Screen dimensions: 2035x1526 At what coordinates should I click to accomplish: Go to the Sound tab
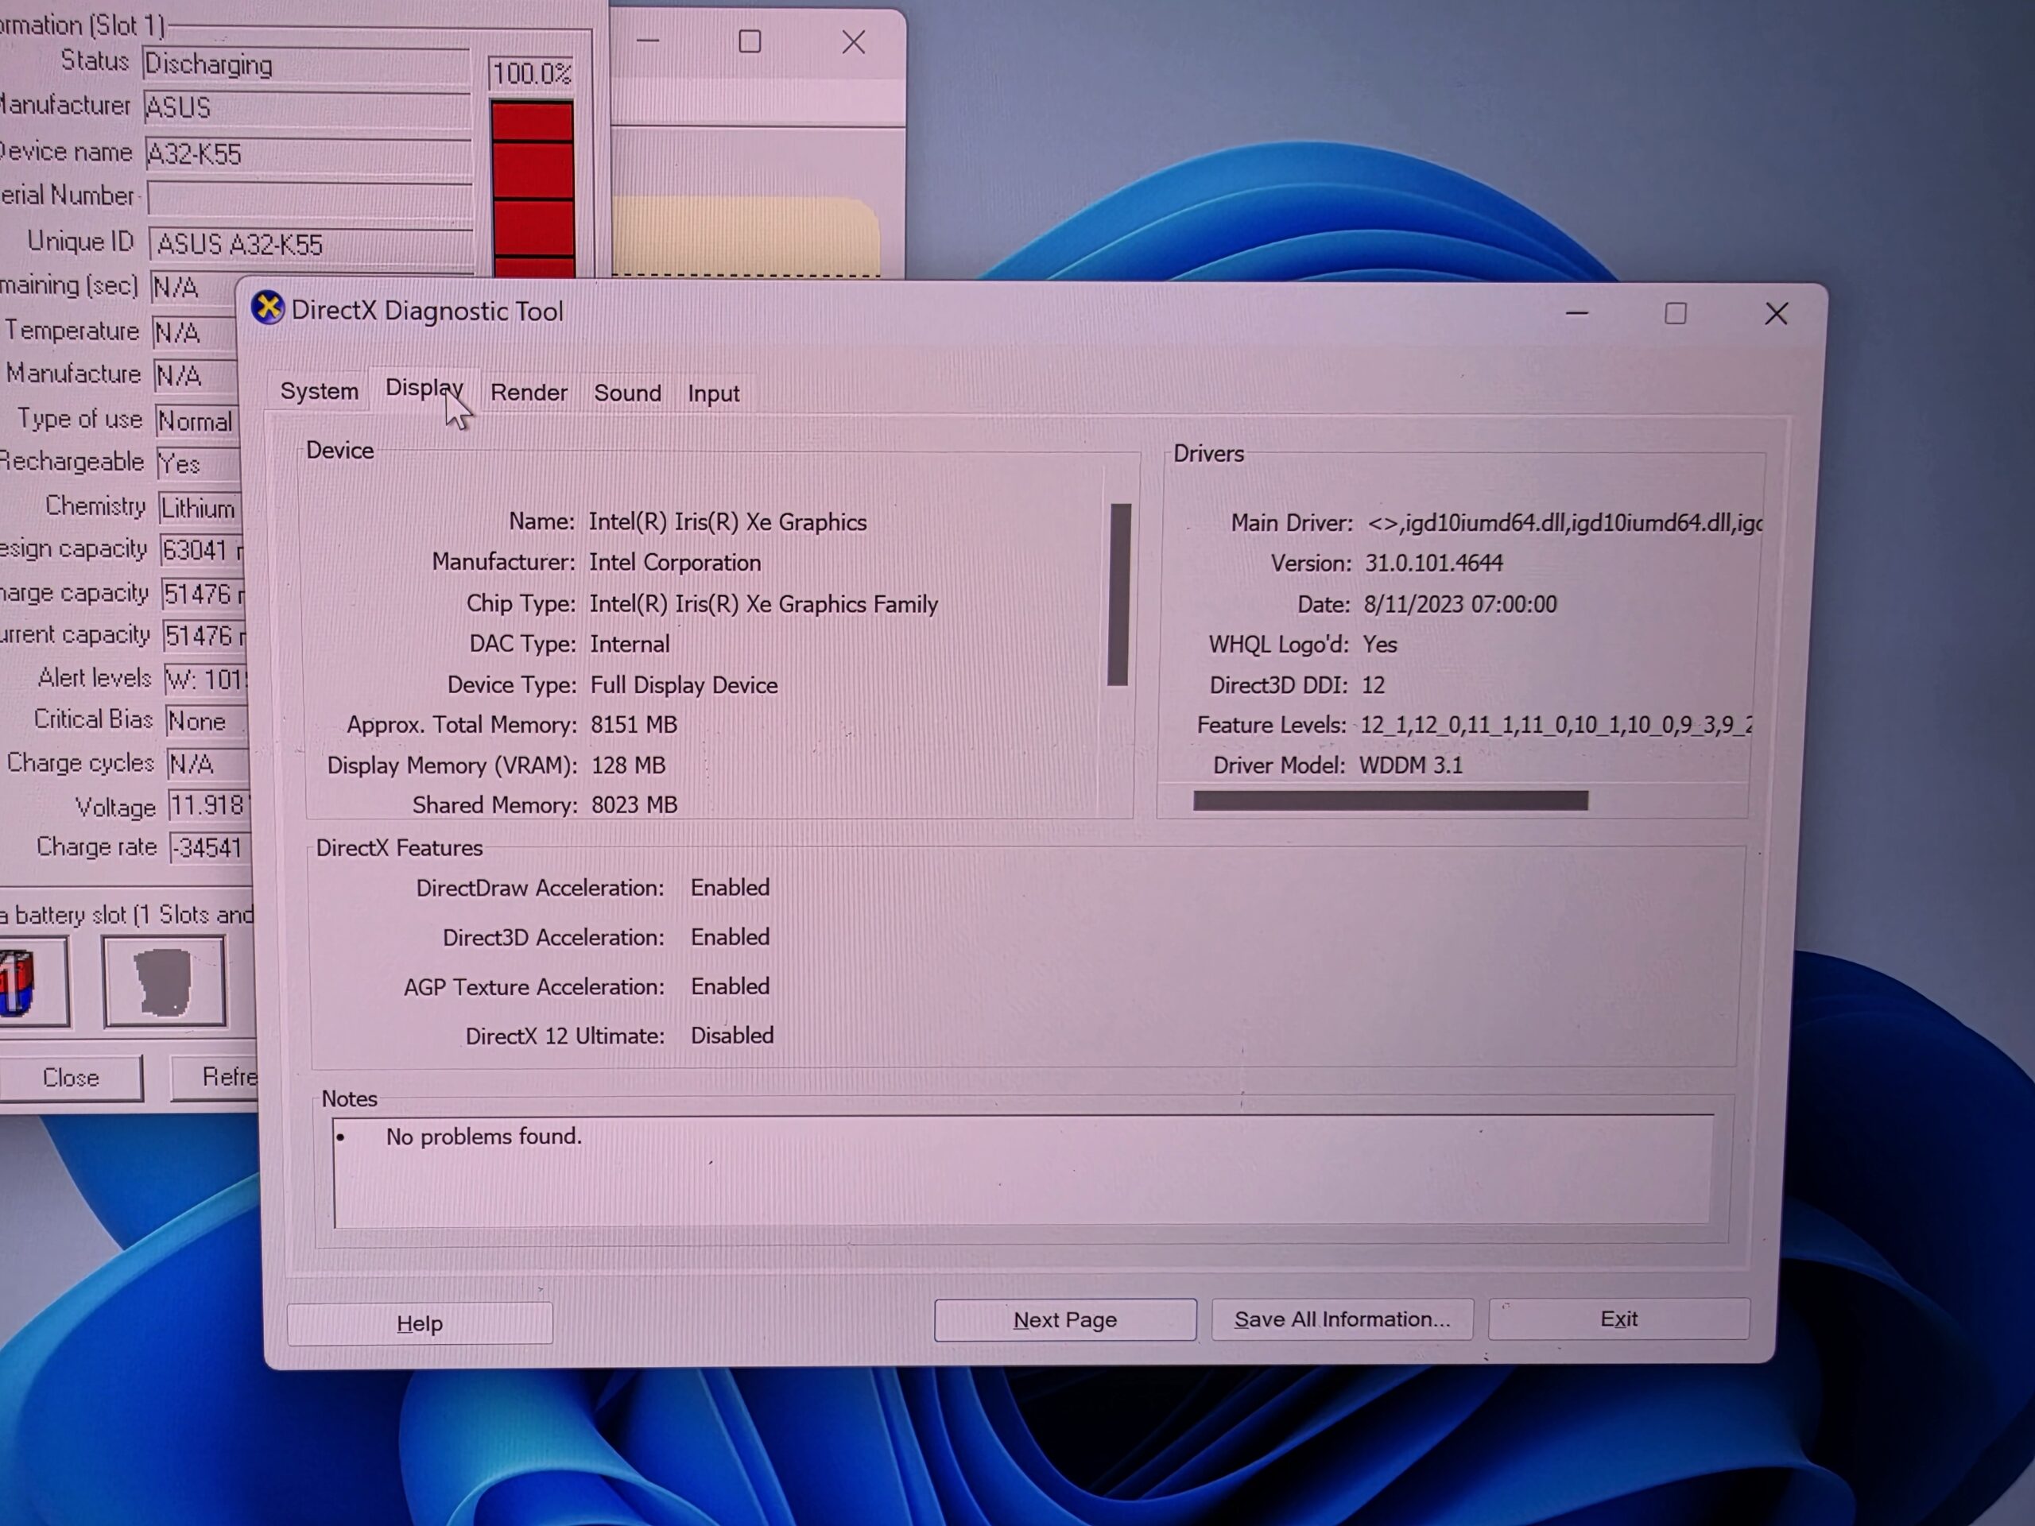pos(627,393)
